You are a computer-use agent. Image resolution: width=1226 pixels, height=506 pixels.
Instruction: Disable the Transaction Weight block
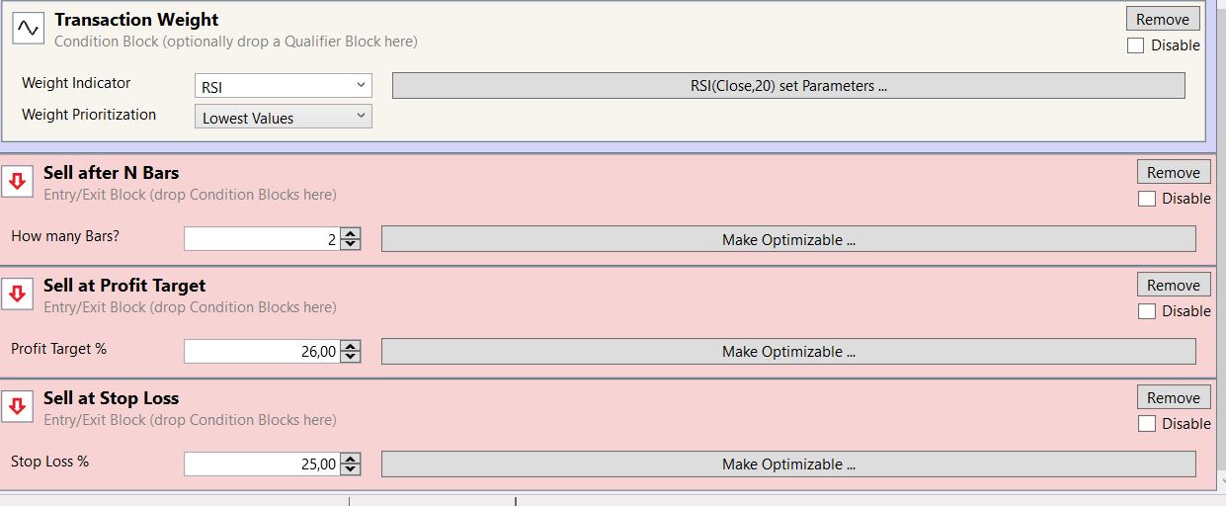coord(1136,45)
